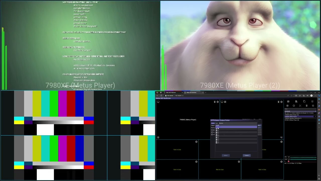Image resolution: width=321 pixels, height=181 pixels.
Task: Open the General tab in options dialog
Action: tap(213, 123)
